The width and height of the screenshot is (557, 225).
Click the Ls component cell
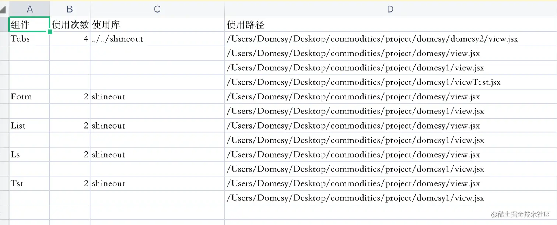click(29, 154)
